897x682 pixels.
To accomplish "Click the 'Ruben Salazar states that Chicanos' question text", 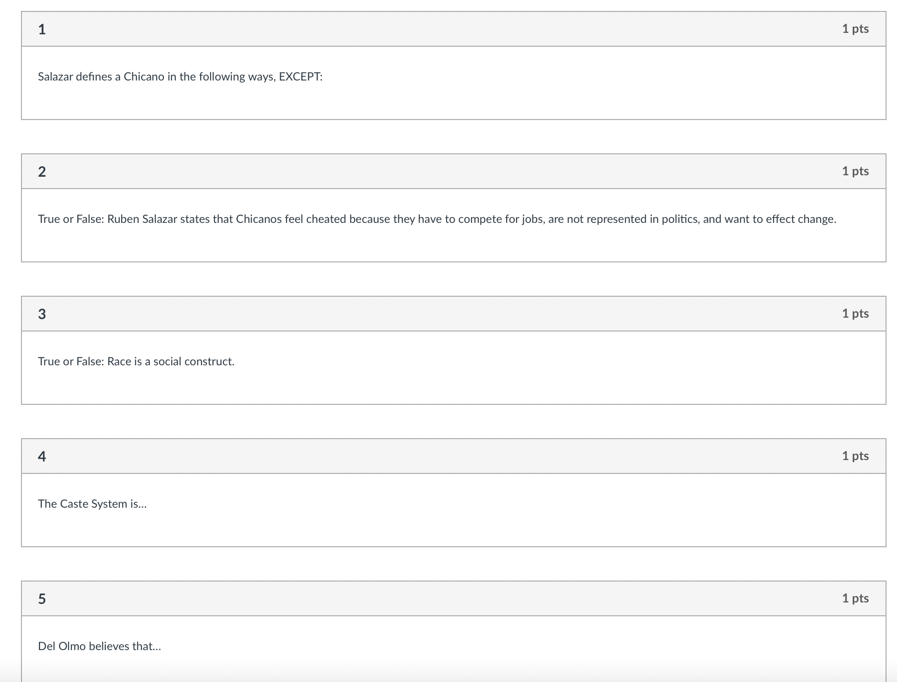I will click(x=437, y=219).
